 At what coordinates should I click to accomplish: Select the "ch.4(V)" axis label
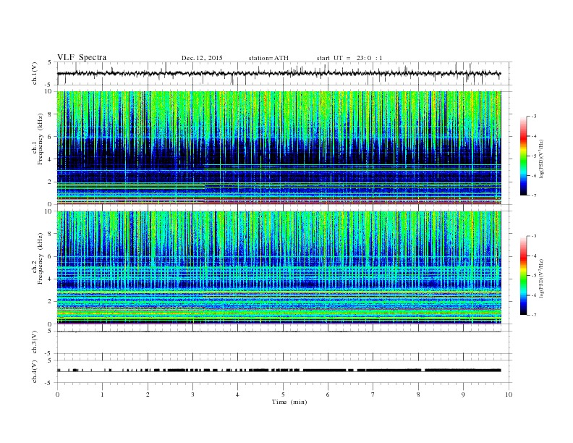(x=35, y=371)
